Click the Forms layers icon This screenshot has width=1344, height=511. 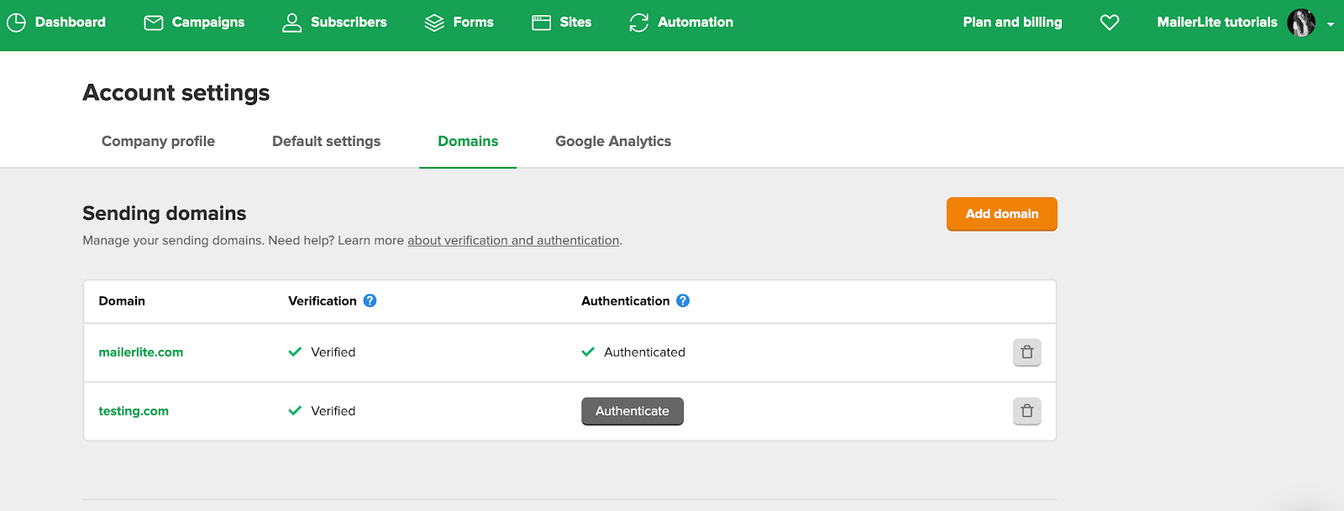[x=434, y=23]
